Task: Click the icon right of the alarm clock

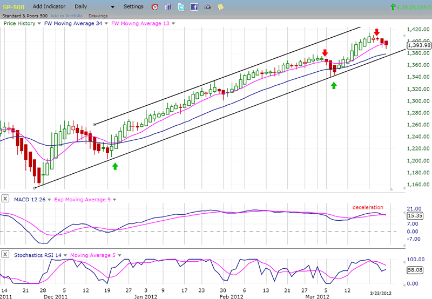Action: click(167, 7)
